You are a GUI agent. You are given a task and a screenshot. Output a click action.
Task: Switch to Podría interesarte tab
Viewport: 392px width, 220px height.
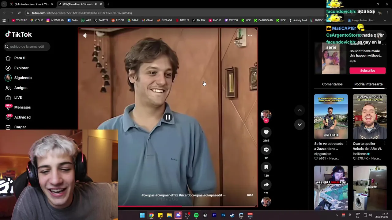click(x=368, y=84)
